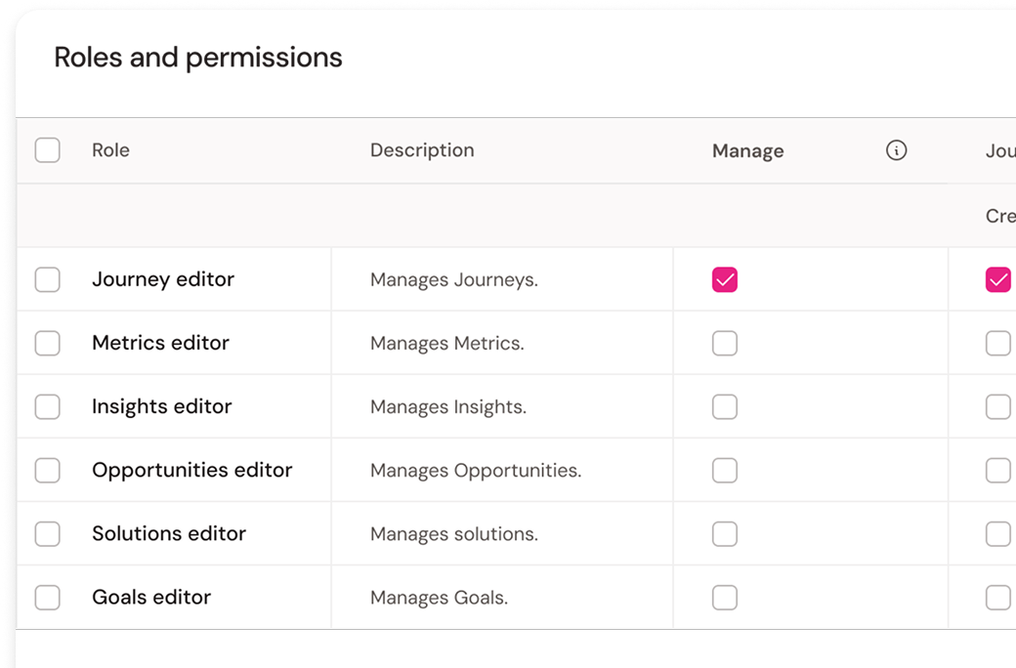Select the Opportunities editor row checkbox
This screenshot has width=1016, height=668.
point(47,471)
